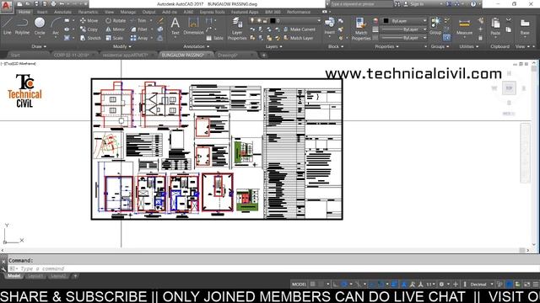Click the TOP face of ViewCube

(509, 88)
